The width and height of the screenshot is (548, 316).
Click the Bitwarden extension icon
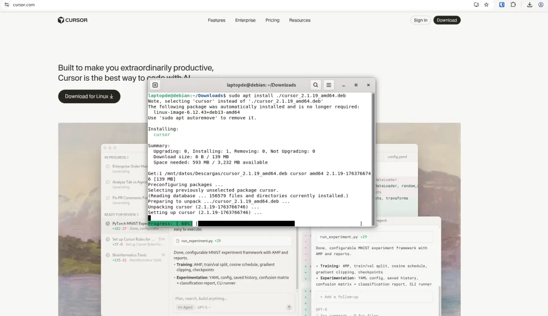502,5
